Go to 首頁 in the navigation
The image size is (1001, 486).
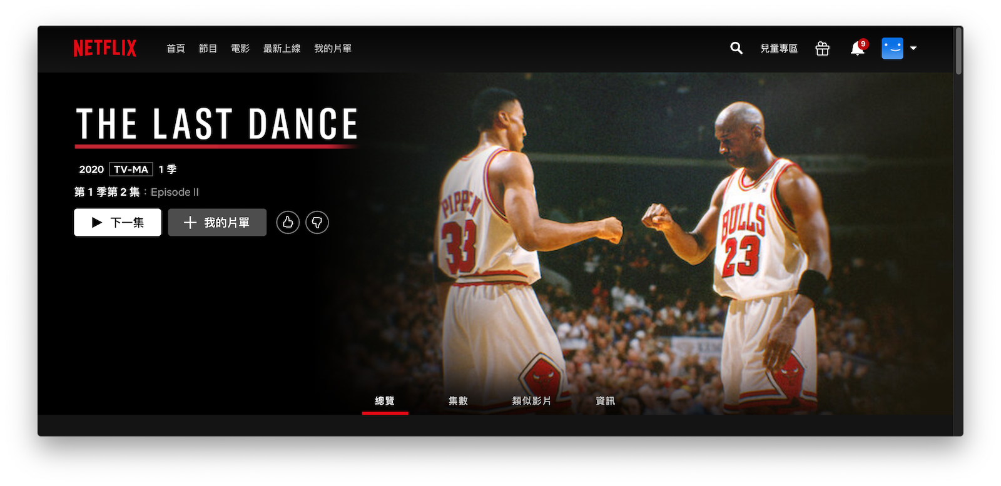[176, 48]
